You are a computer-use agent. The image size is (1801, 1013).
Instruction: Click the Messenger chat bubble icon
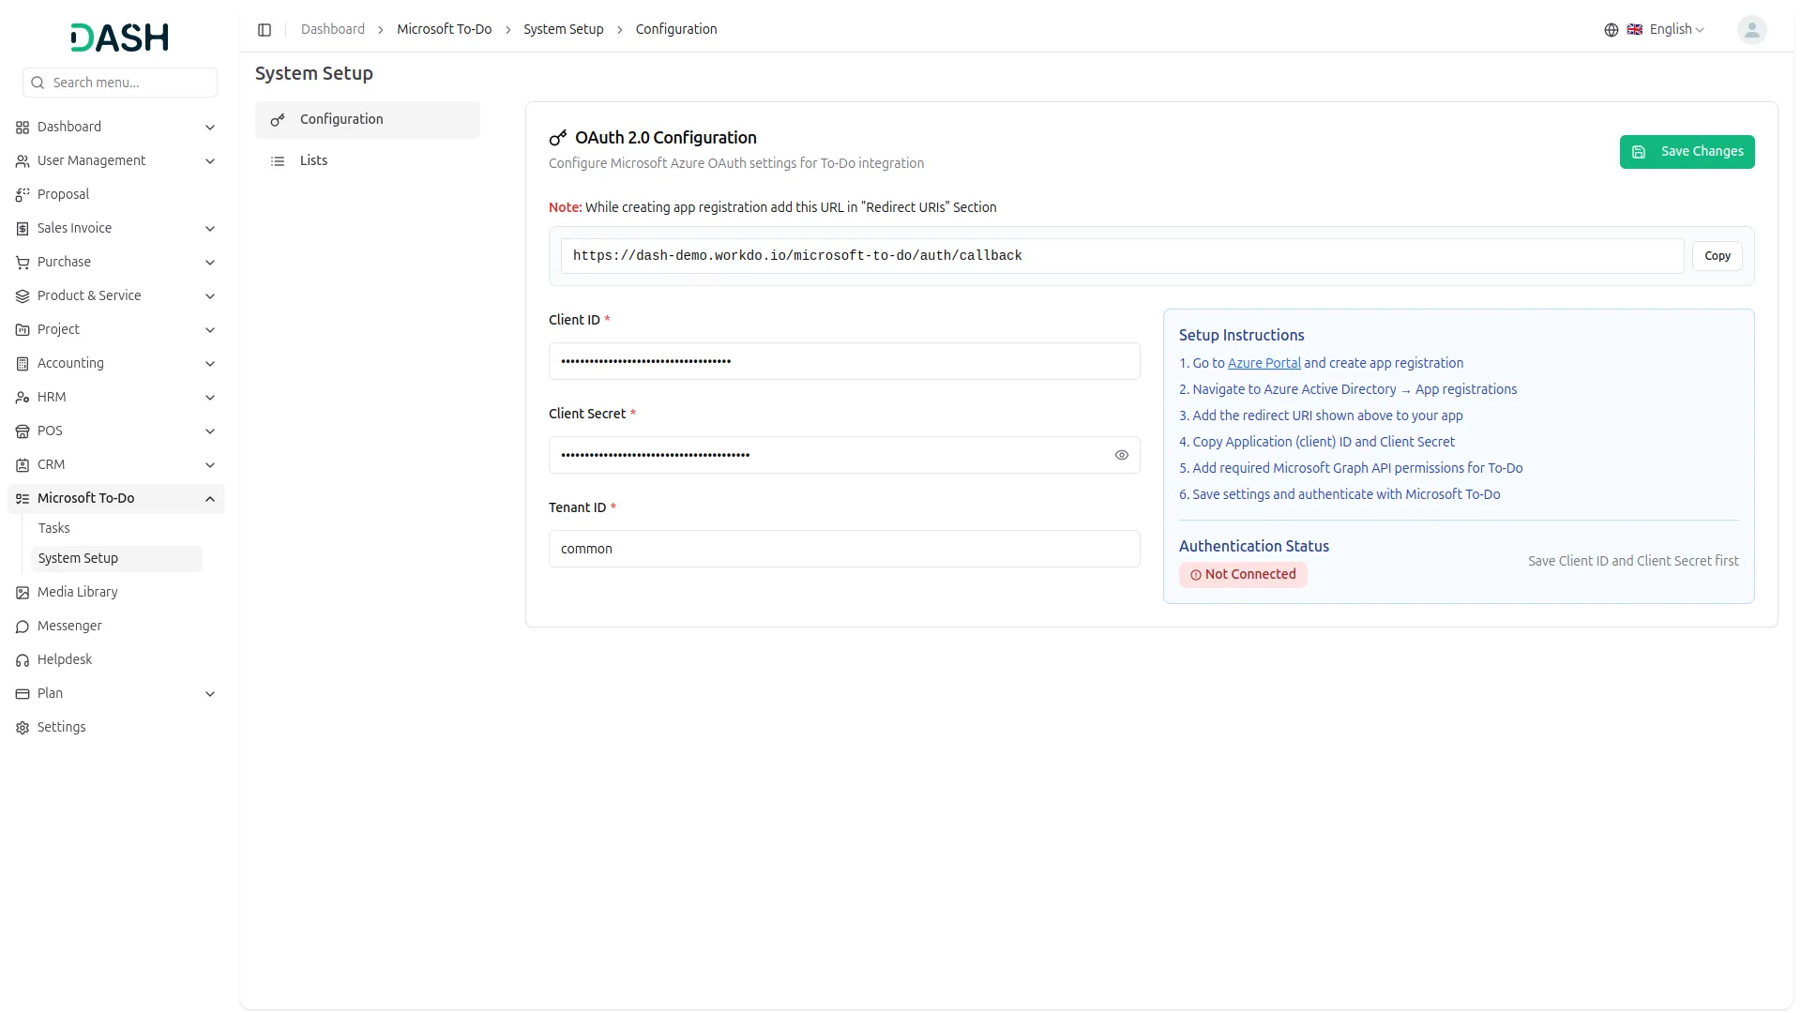tap(23, 627)
